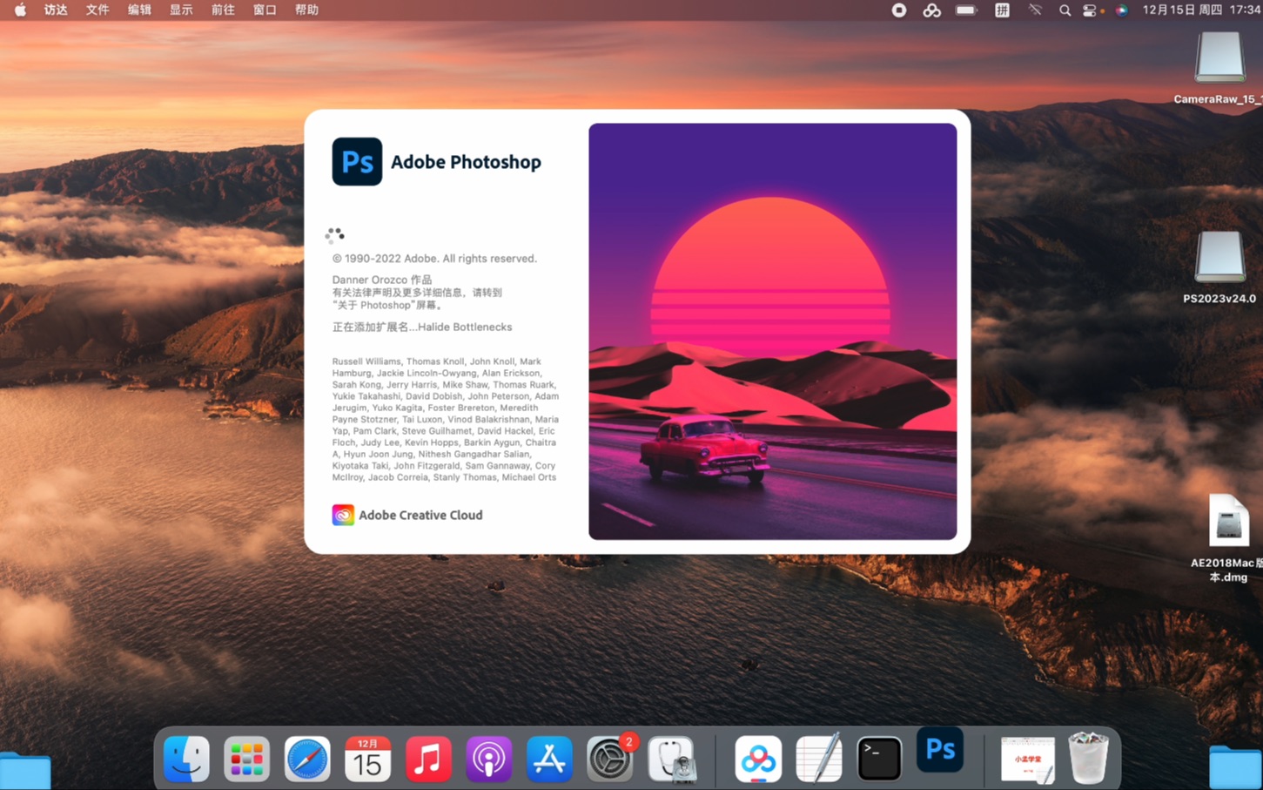Click the Adobe Photoshop title text

466,162
